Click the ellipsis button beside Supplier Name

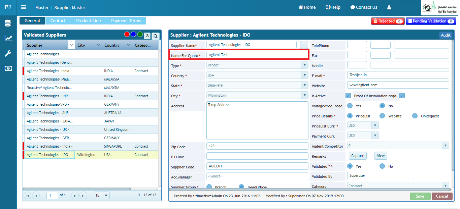click(304, 45)
